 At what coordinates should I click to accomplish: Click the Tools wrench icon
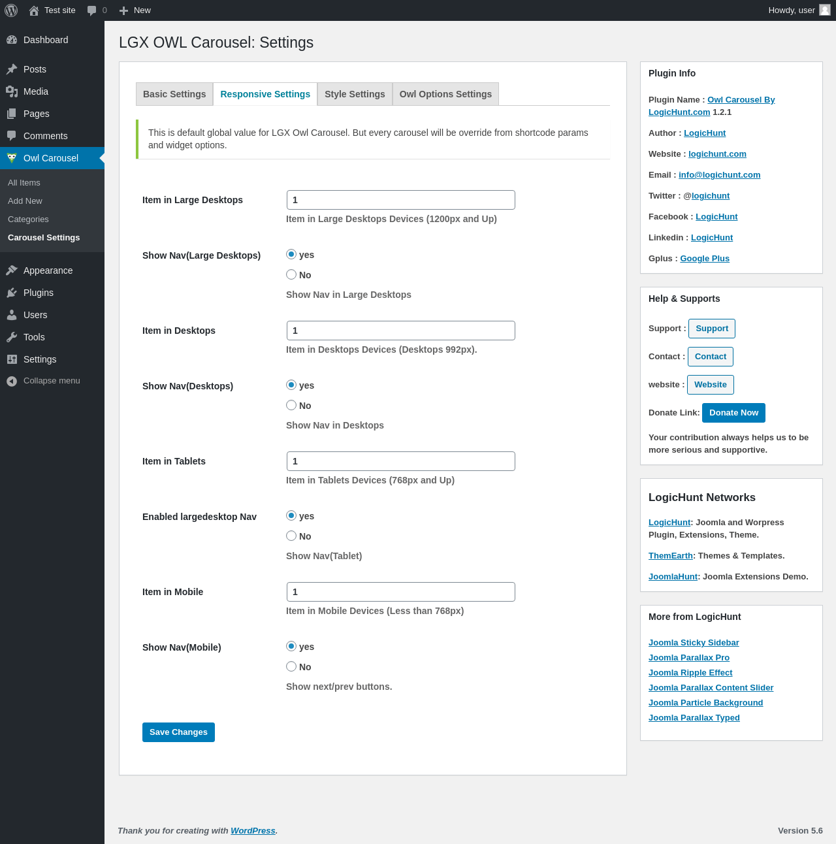point(12,337)
